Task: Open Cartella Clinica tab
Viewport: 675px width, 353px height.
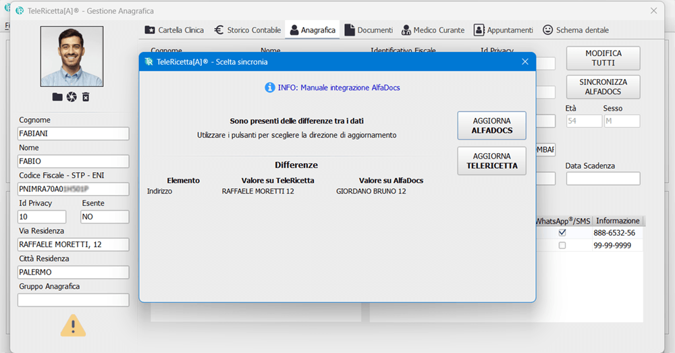Action: [174, 30]
